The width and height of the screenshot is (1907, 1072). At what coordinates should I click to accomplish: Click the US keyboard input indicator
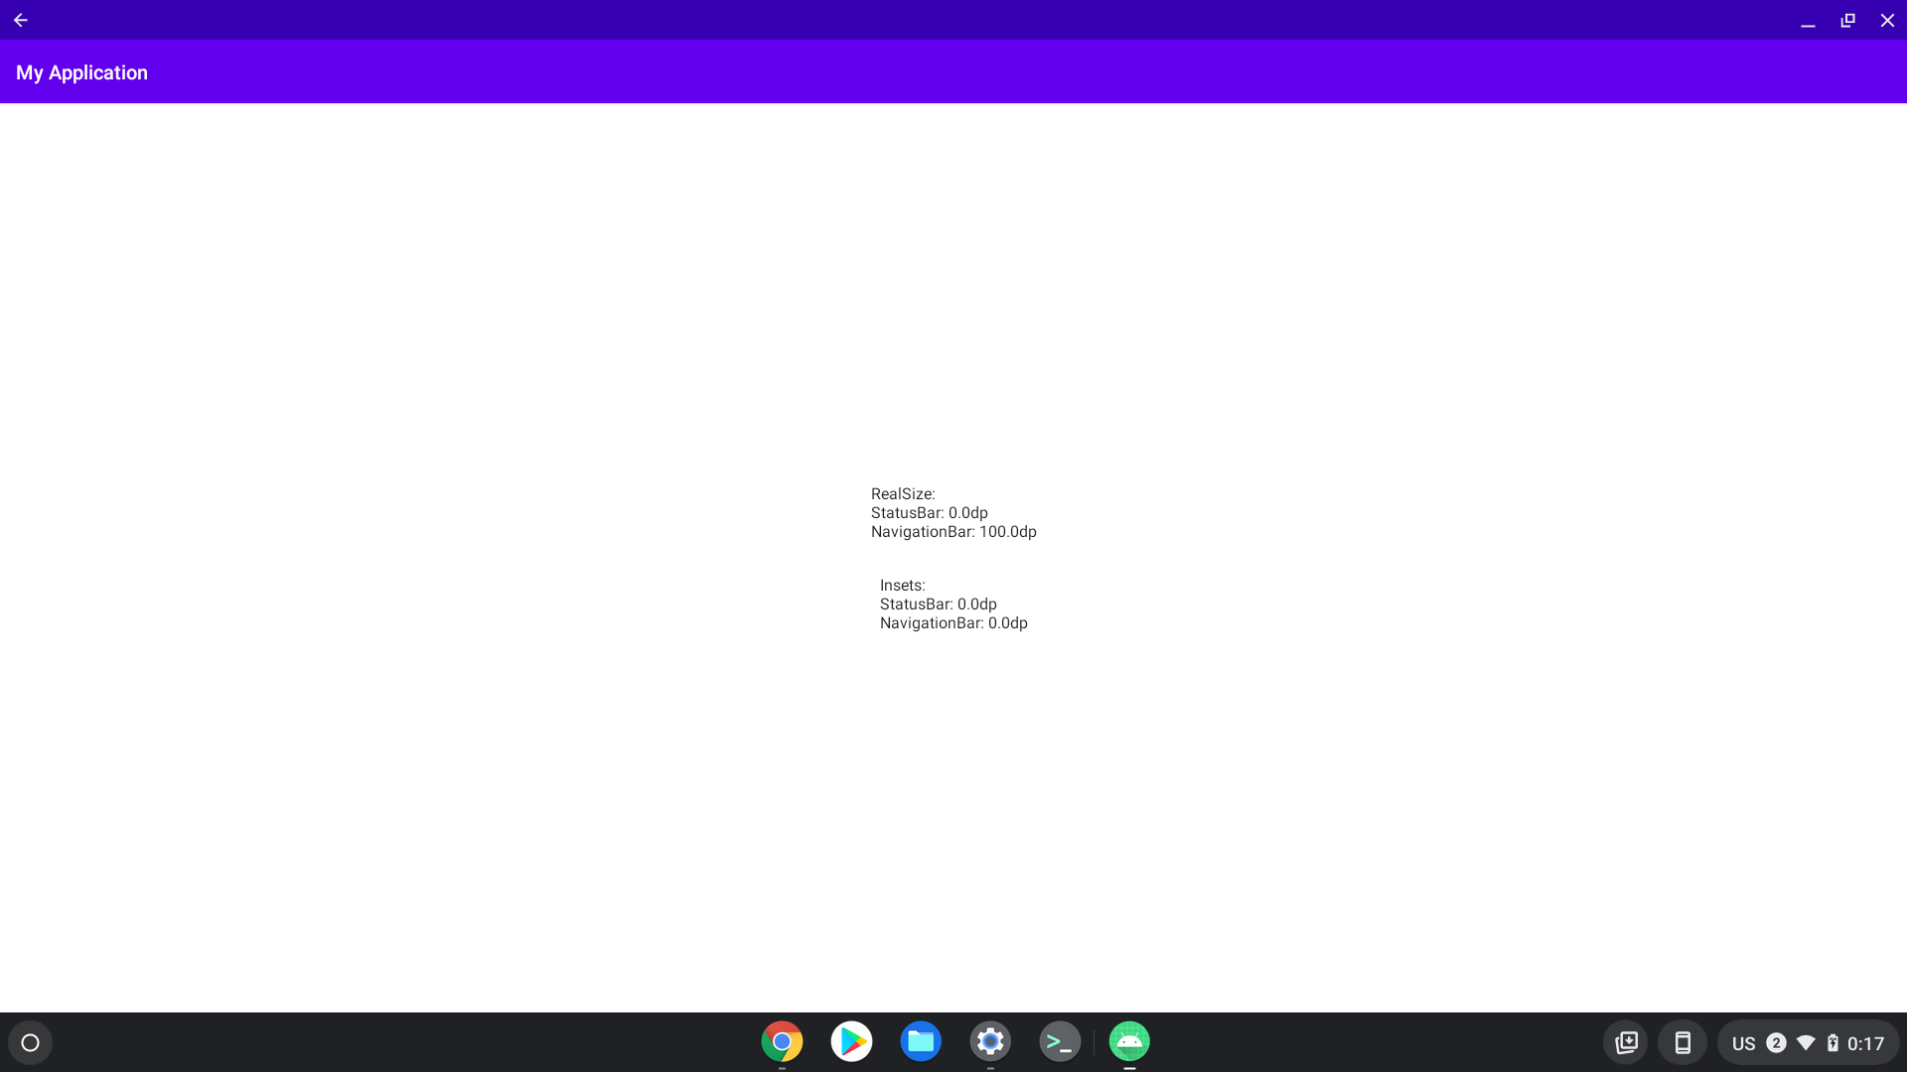coord(1743,1043)
